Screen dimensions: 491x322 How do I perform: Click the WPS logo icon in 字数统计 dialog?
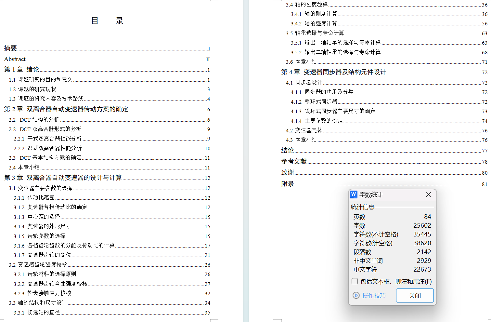tap(354, 195)
